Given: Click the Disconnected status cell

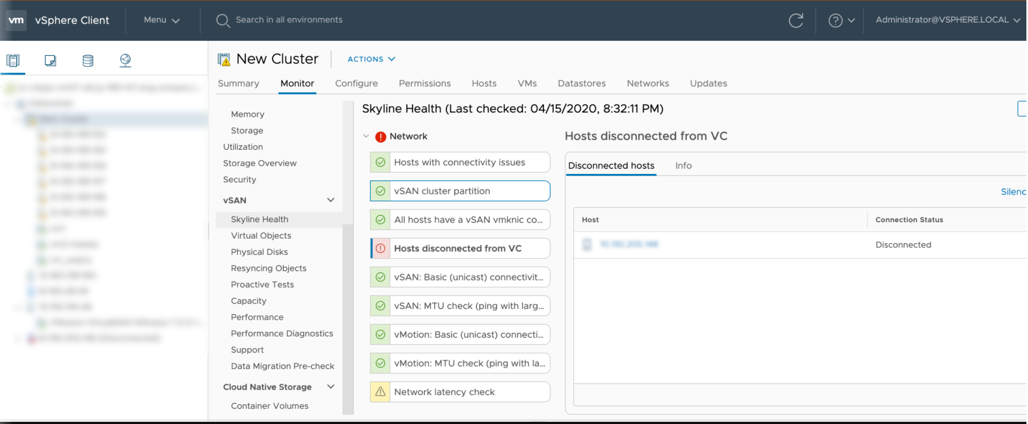Looking at the screenshot, I should 903,245.
